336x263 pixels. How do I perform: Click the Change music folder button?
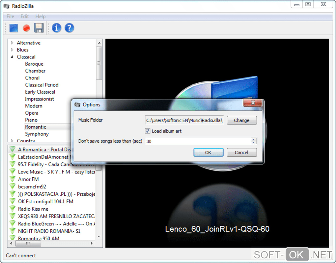[242, 120]
